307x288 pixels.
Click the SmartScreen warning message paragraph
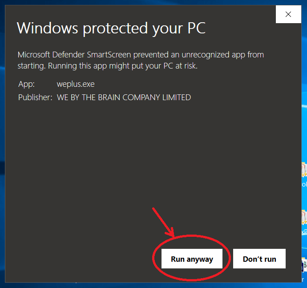click(x=141, y=60)
